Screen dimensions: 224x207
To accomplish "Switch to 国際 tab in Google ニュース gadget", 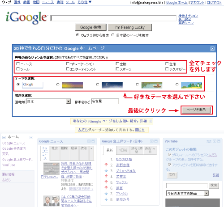I will (x=65, y=153).
